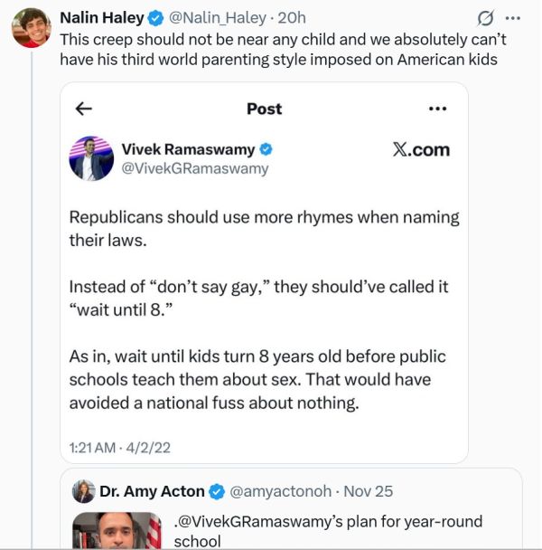Open the Grok slashed-circle icon

coord(485,18)
